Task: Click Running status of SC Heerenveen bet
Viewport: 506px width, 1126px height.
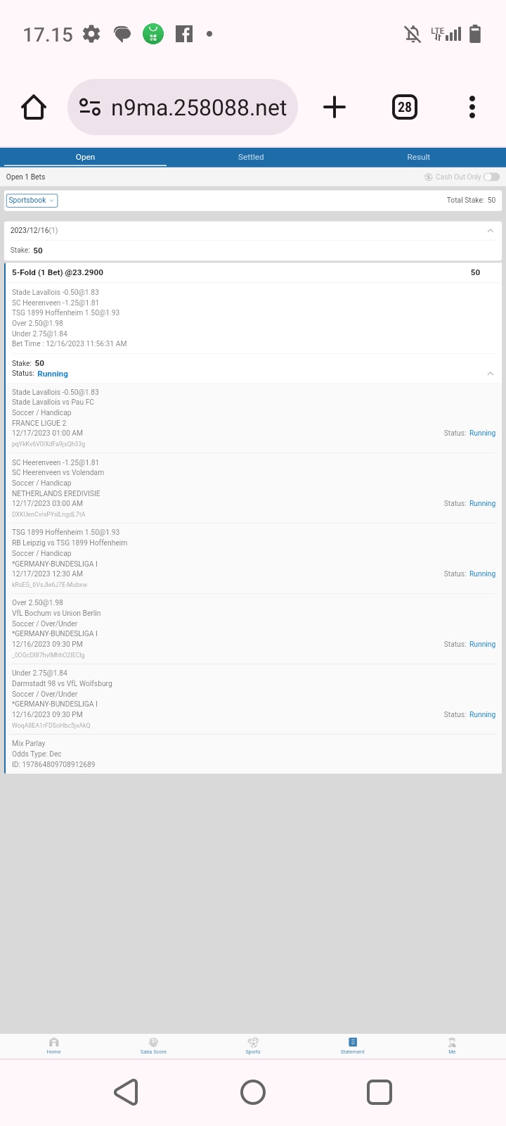Action: tap(482, 504)
